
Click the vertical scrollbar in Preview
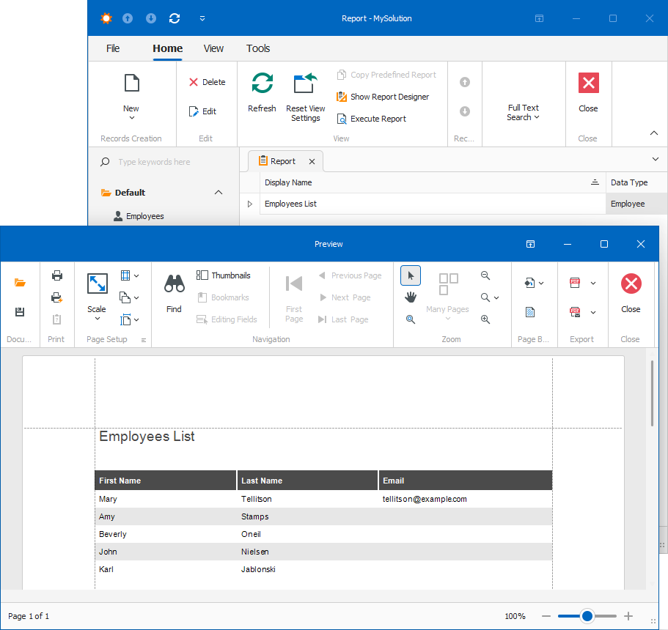point(652,393)
